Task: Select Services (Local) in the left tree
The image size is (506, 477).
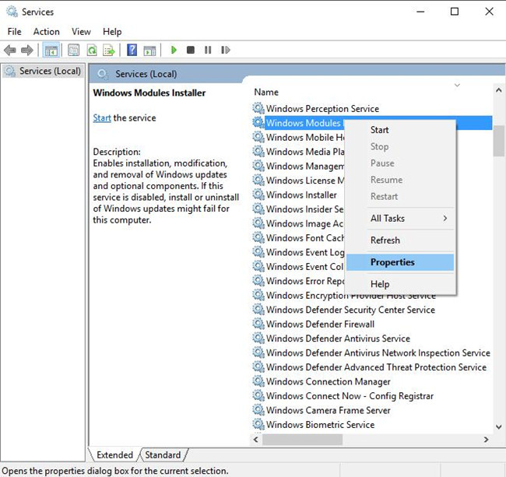Action: (x=50, y=71)
